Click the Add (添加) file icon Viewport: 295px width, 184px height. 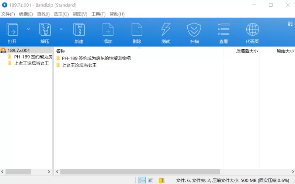(x=108, y=29)
